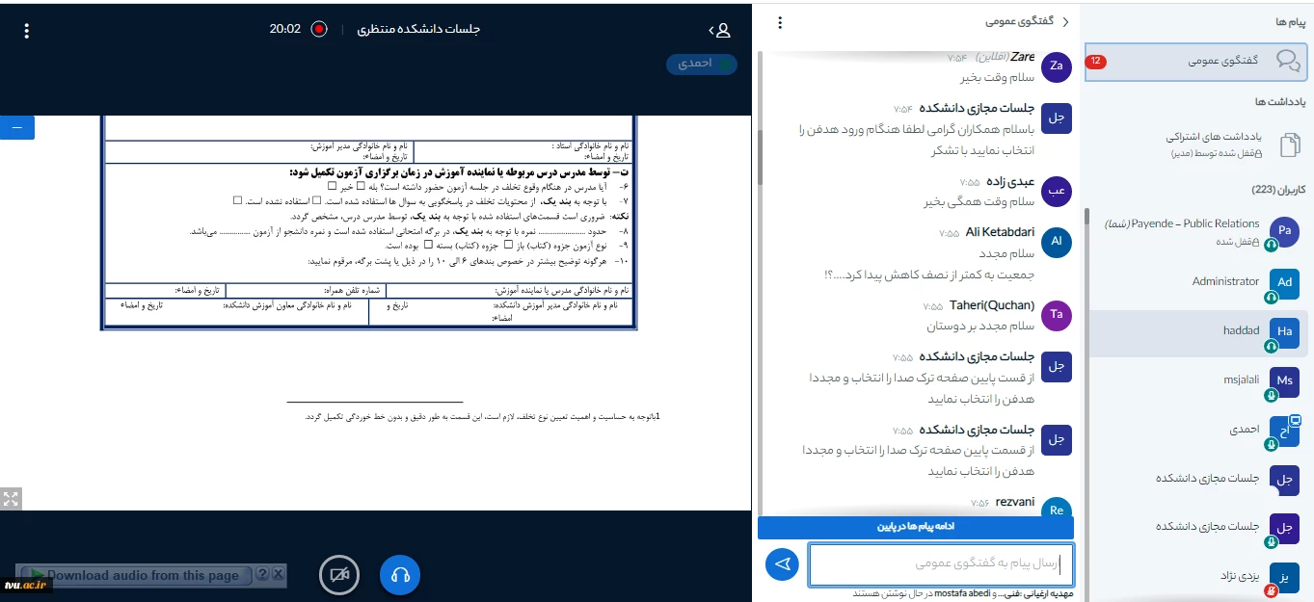This screenshot has height=602, width=1314.
Task: Close the download audio bar with X
Action: pyautogui.click(x=279, y=575)
